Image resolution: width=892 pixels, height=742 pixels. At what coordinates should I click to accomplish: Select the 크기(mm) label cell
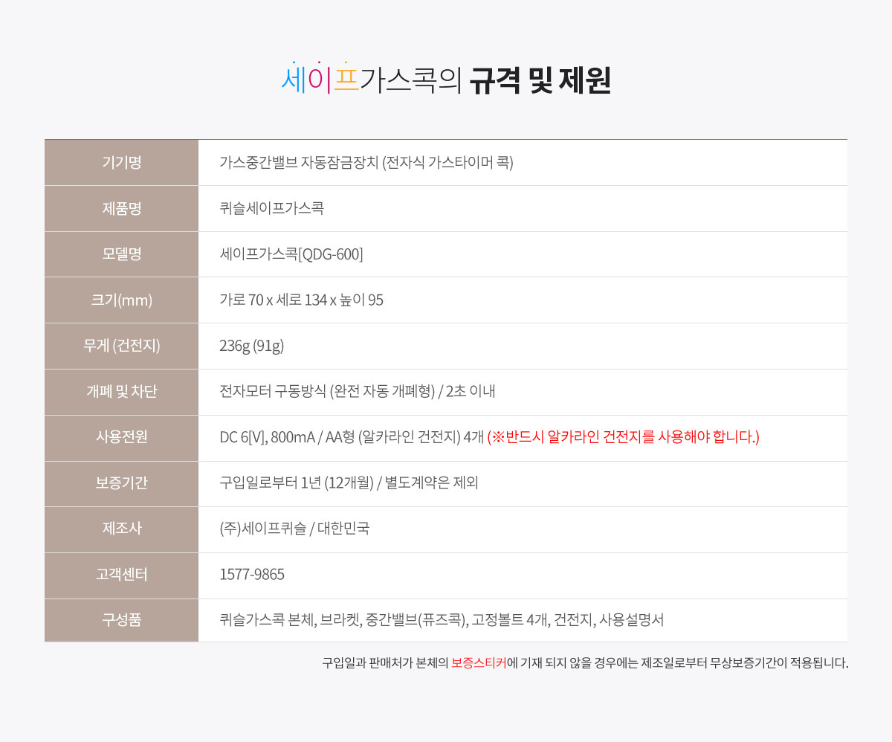pos(121,300)
